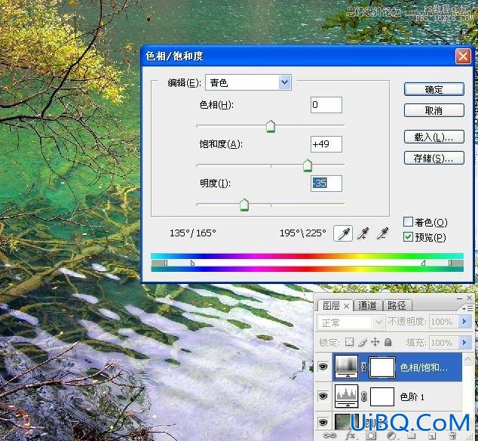This screenshot has height=441, width=478.
Task: Click the lock position move icon
Action: (375, 342)
